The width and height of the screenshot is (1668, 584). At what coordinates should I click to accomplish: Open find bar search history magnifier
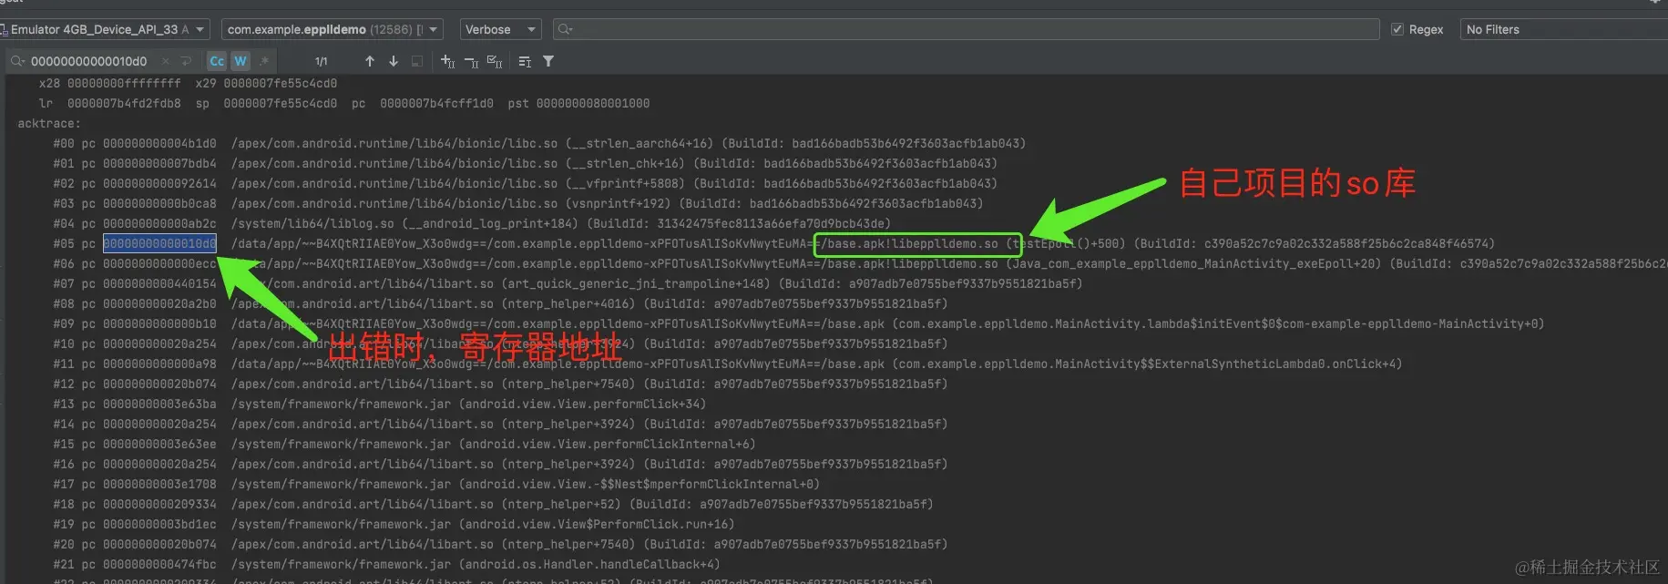17,61
